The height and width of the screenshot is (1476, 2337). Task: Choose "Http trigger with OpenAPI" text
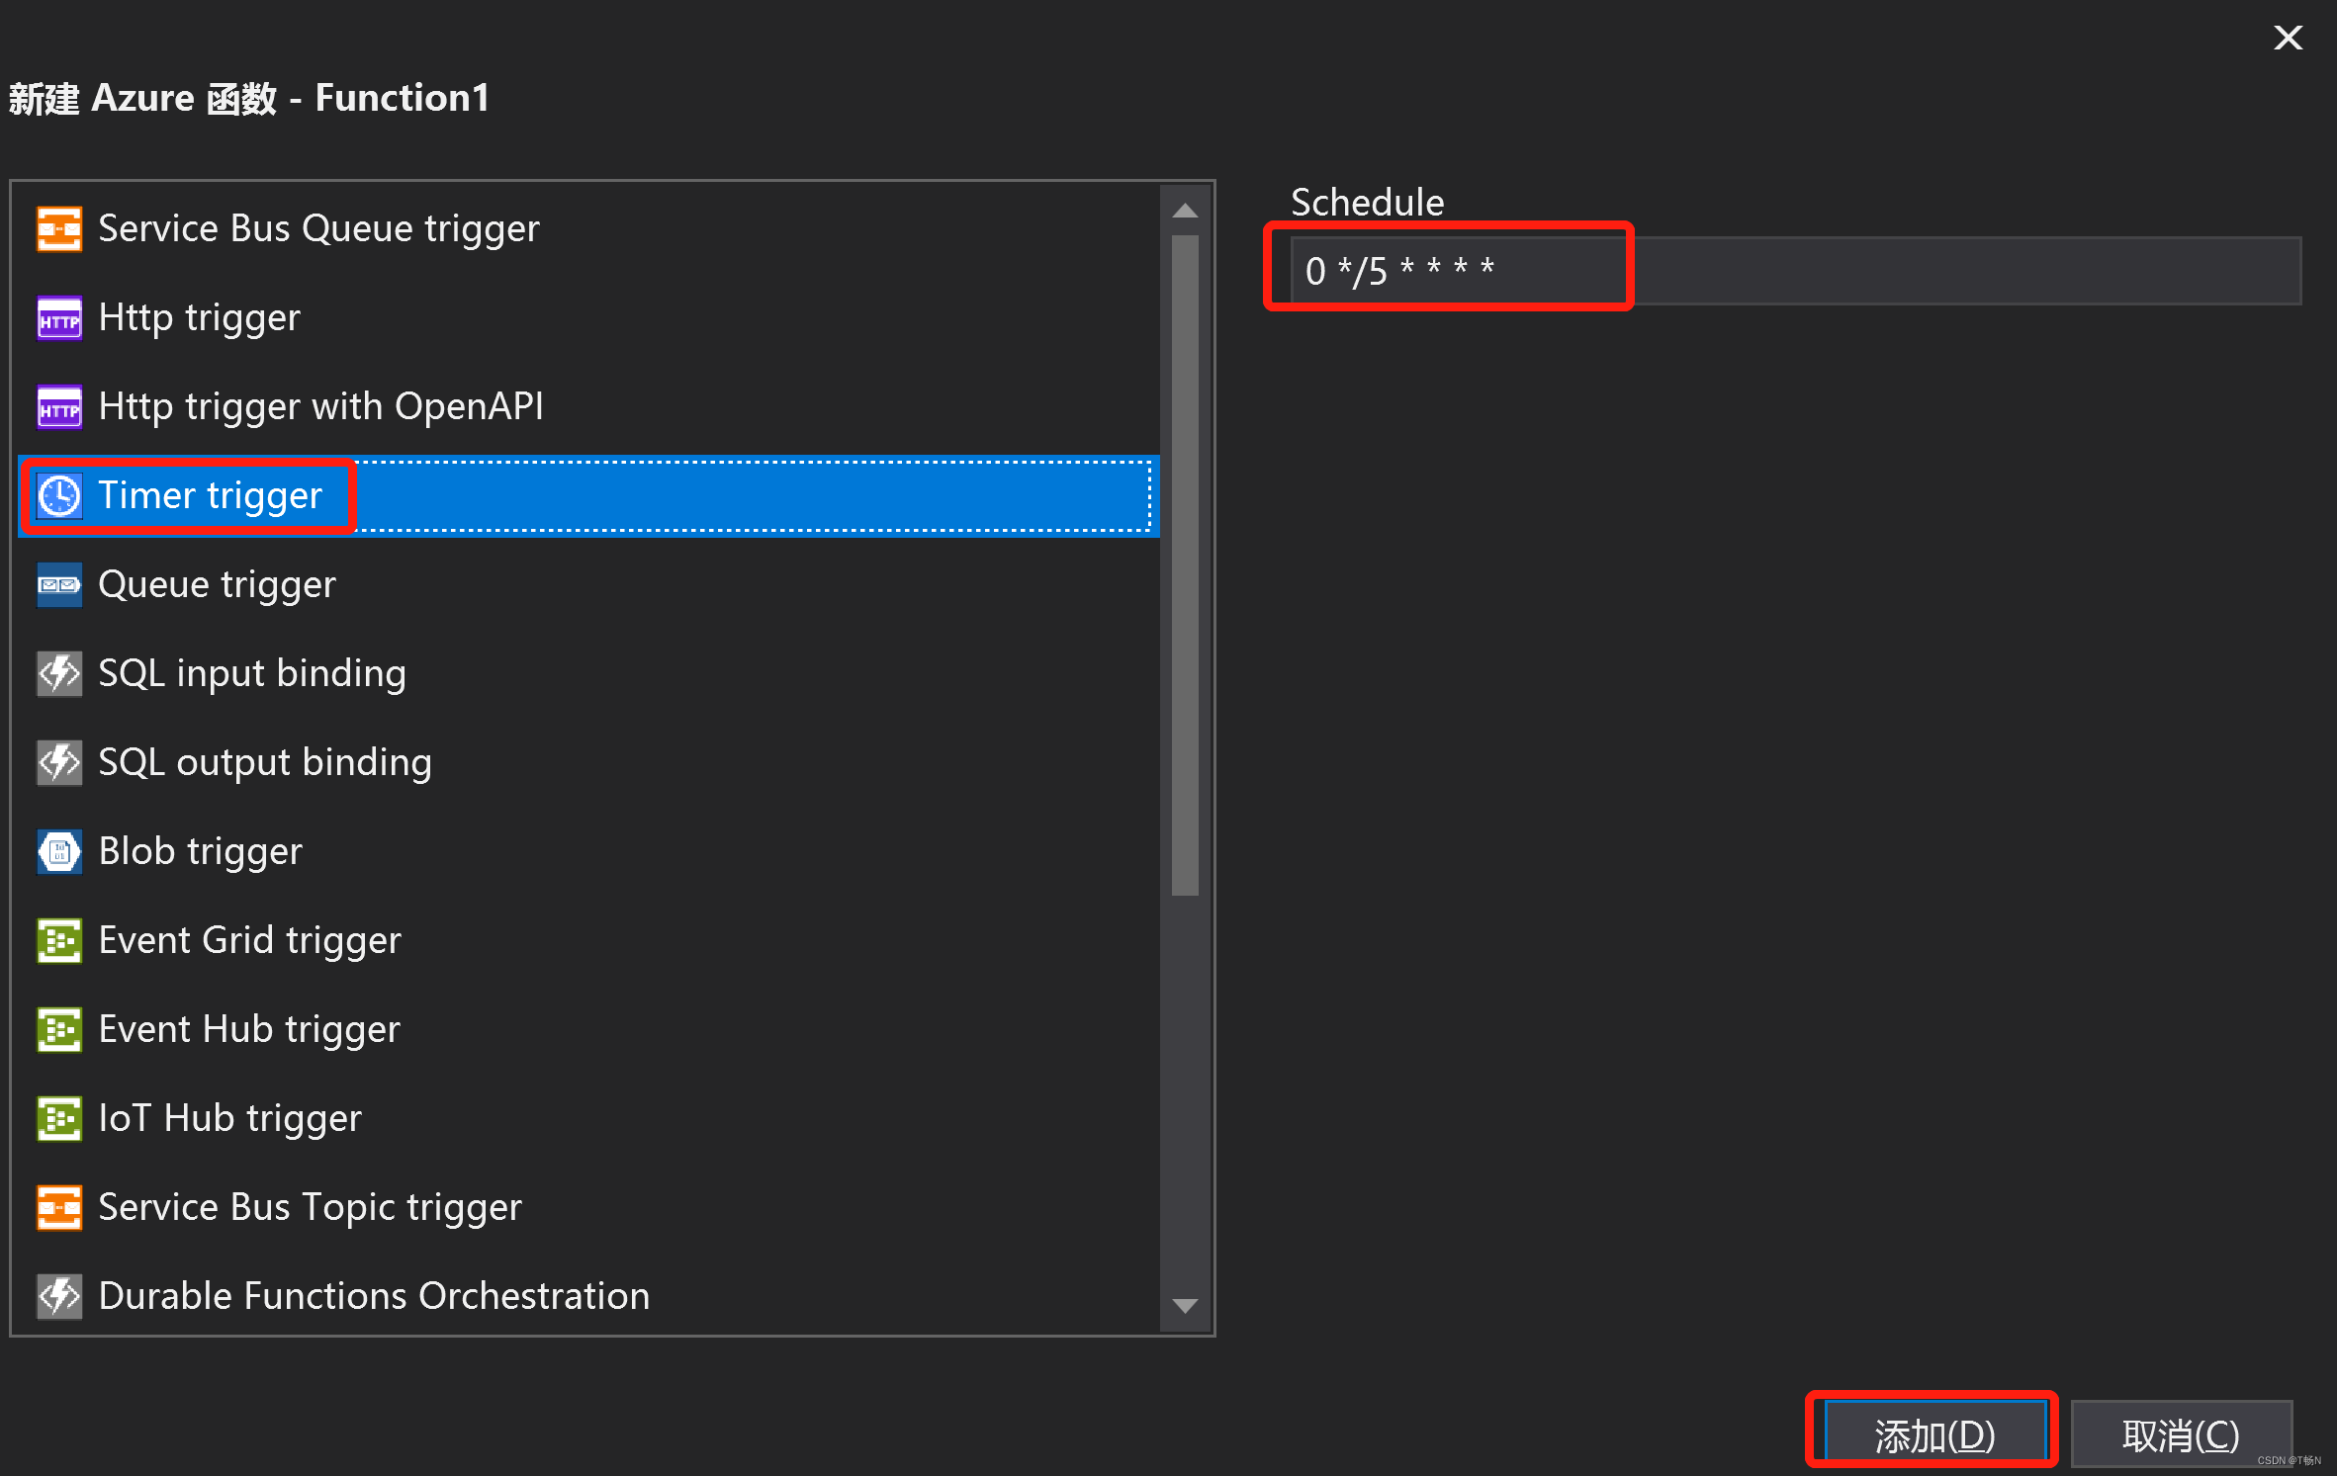coord(321,407)
